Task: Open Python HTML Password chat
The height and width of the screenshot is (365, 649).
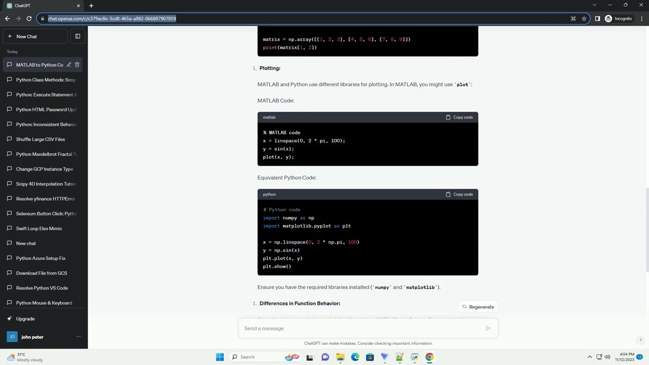Action: (x=44, y=109)
